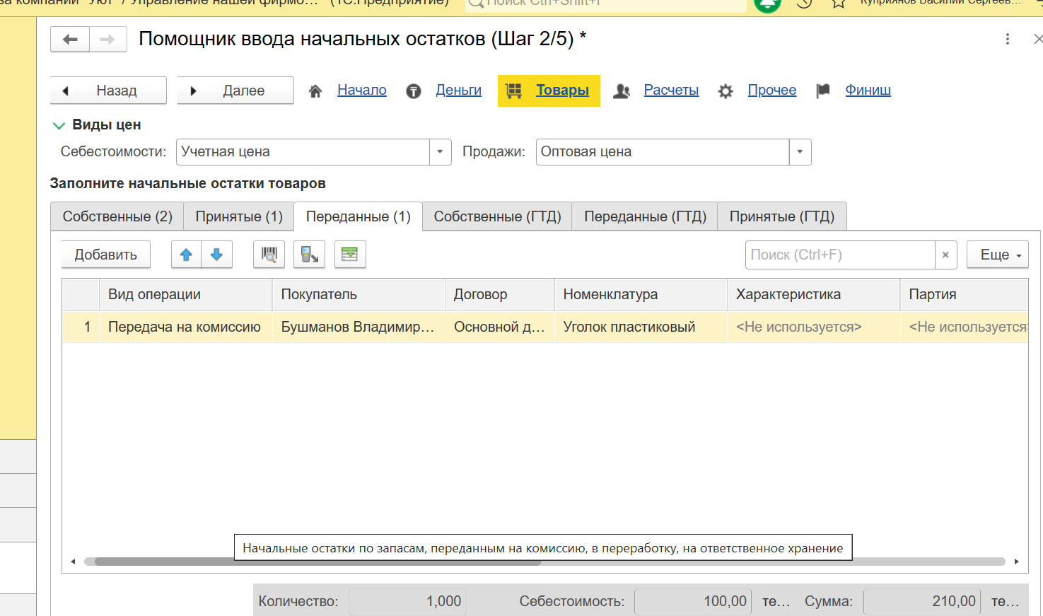
Task: Clear the search field with X button
Action: [945, 255]
